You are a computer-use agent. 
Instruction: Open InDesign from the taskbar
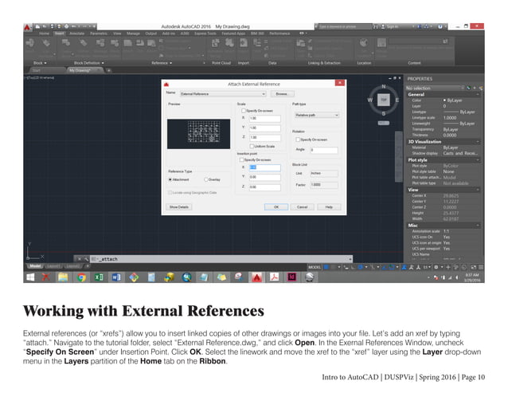click(291, 277)
